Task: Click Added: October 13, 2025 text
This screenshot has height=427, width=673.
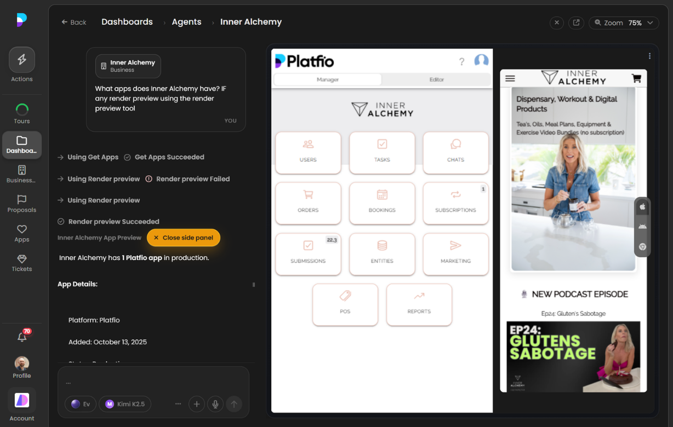Action: (107, 342)
